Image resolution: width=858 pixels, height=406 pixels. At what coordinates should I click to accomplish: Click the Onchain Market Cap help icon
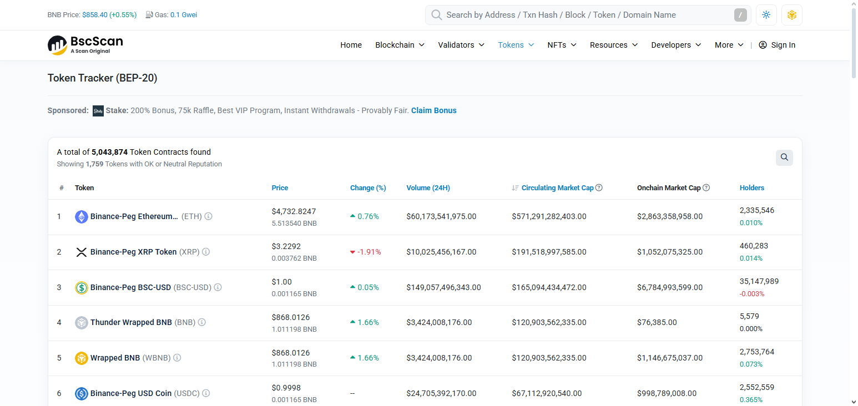click(706, 187)
